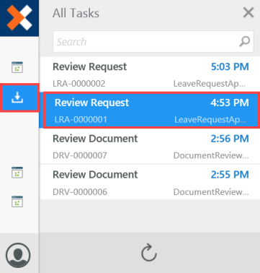Open the Review Document task at 2:55 PM
This screenshot has width=260, height=273.
(x=150, y=182)
